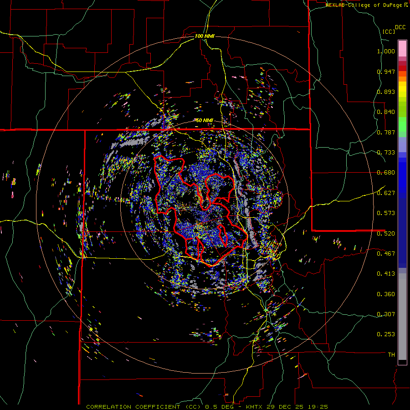The image size is (410, 410).
Task: Pick the red swatch near 0.947
Action: click(x=402, y=68)
